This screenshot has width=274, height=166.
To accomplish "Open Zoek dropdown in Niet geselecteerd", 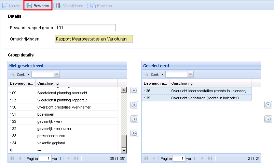I will pyautogui.click(x=28, y=74).
